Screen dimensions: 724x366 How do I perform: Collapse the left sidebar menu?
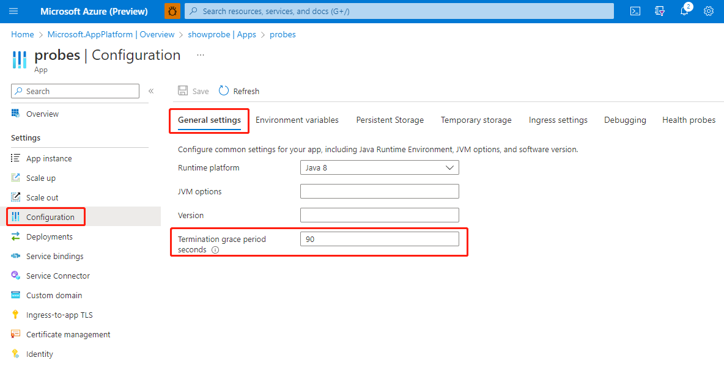point(151,91)
